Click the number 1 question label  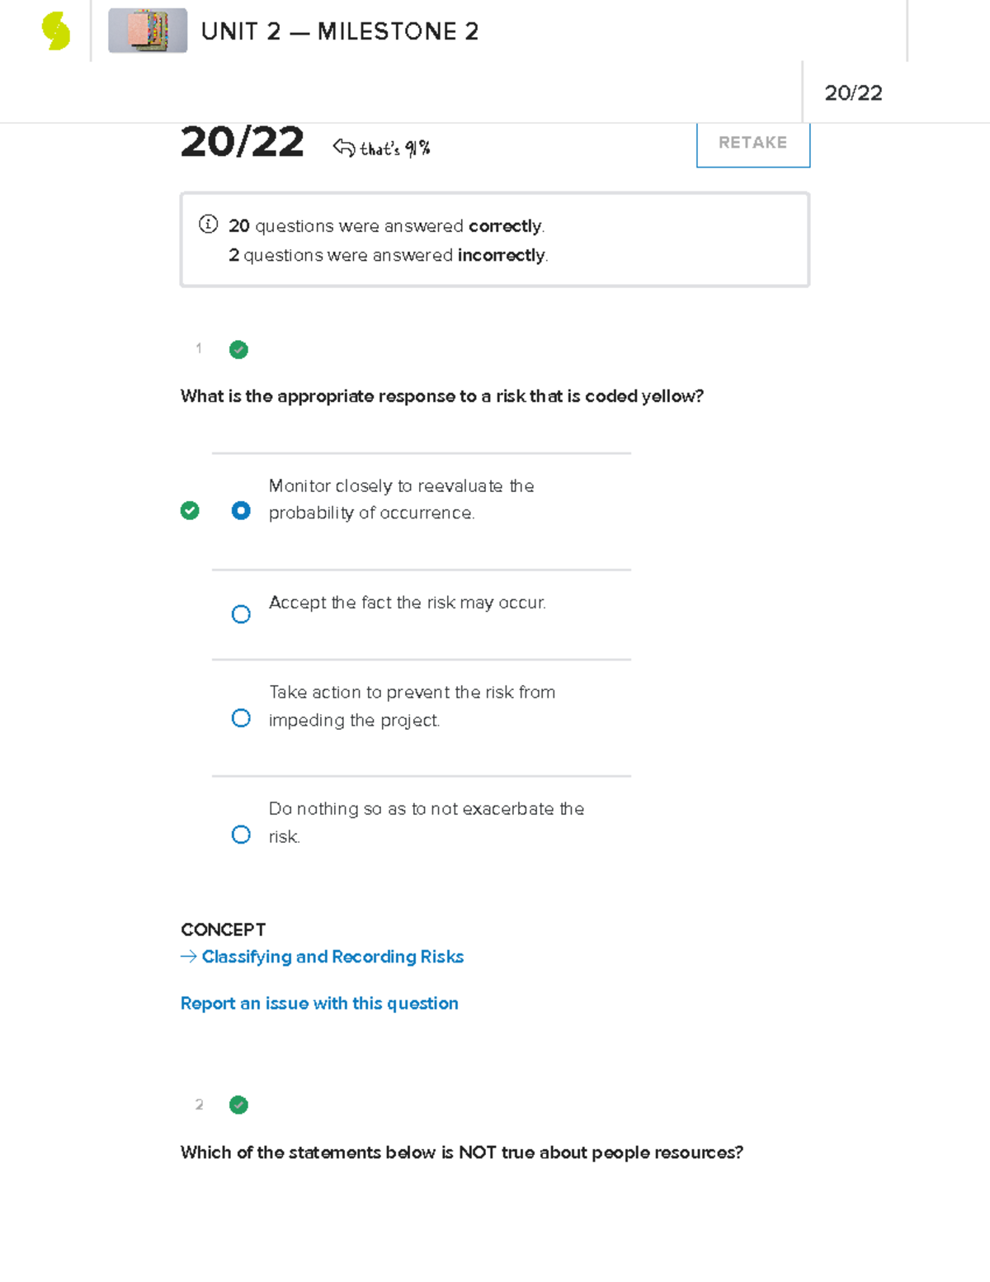coord(198,348)
